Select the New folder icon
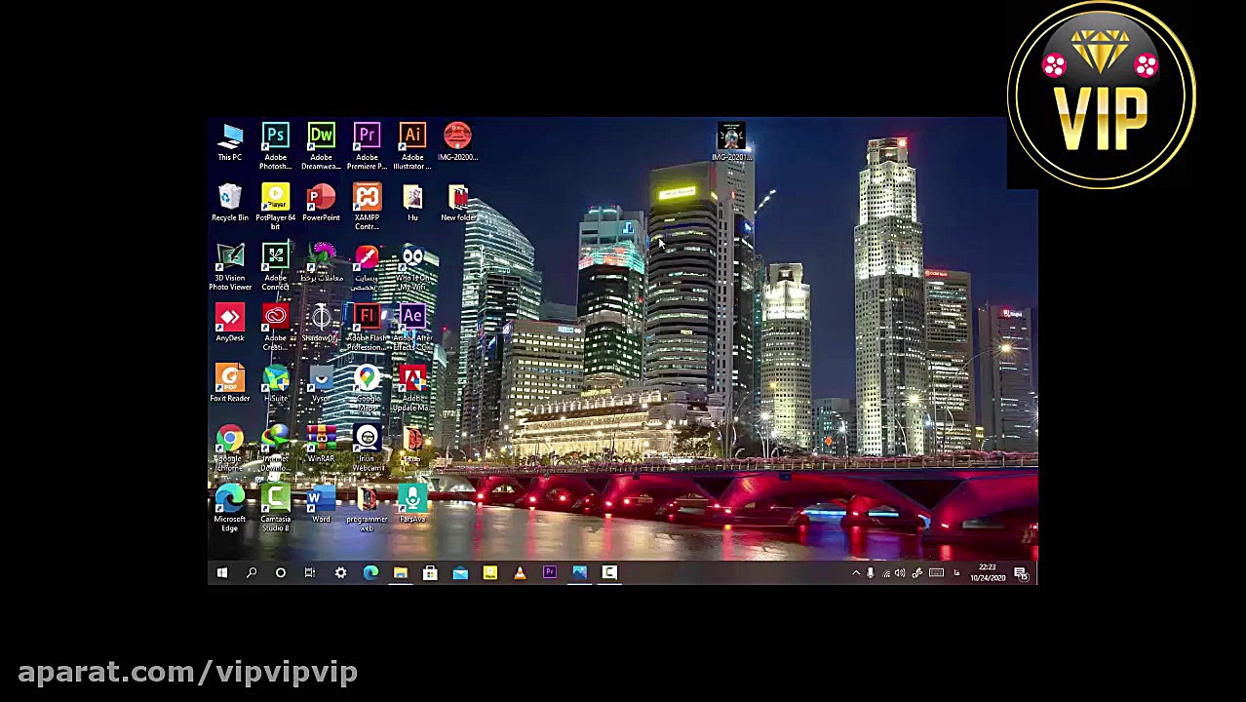 coord(457,202)
